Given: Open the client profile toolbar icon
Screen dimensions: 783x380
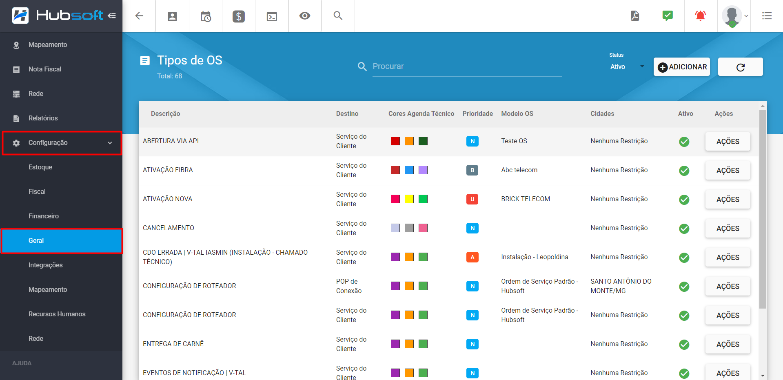Looking at the screenshot, I should click(x=172, y=16).
